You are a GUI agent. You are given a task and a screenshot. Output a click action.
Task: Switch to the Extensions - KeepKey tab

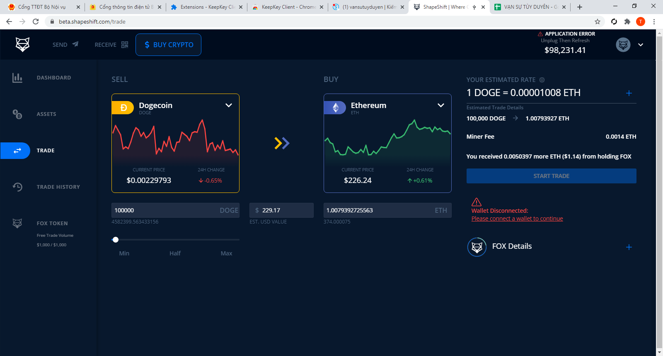(x=207, y=7)
